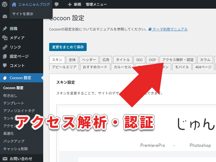Switch to the スキン tab
216x162 pixels.
pos(57,60)
